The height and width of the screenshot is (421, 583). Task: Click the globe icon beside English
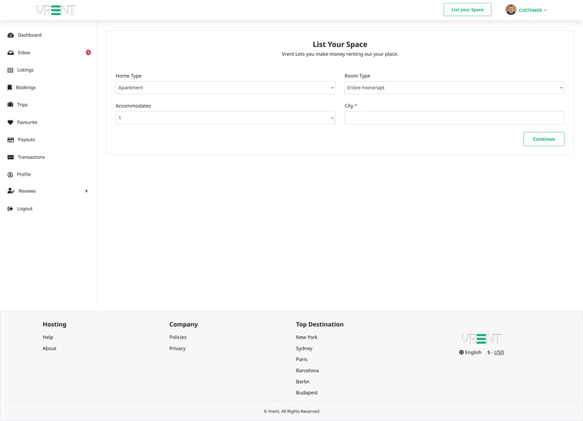coord(461,352)
